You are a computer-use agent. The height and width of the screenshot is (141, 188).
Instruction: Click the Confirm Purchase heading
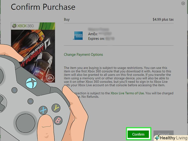[43, 7]
